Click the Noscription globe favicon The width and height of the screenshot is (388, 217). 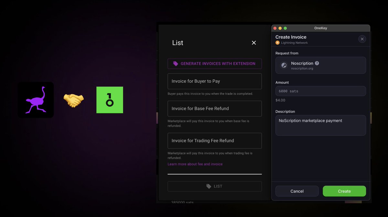284,65
